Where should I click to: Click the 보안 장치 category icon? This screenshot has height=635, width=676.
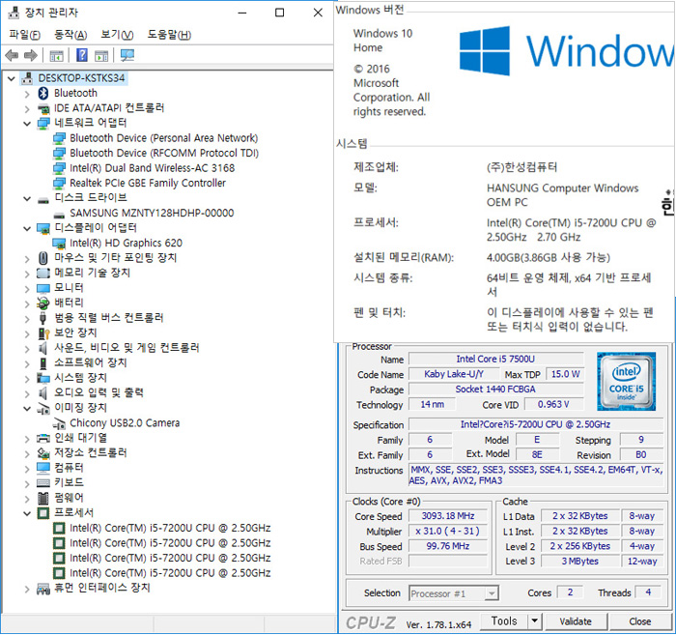coord(43,333)
